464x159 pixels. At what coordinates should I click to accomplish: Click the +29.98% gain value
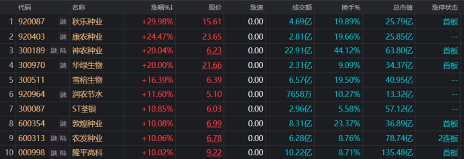158,22
